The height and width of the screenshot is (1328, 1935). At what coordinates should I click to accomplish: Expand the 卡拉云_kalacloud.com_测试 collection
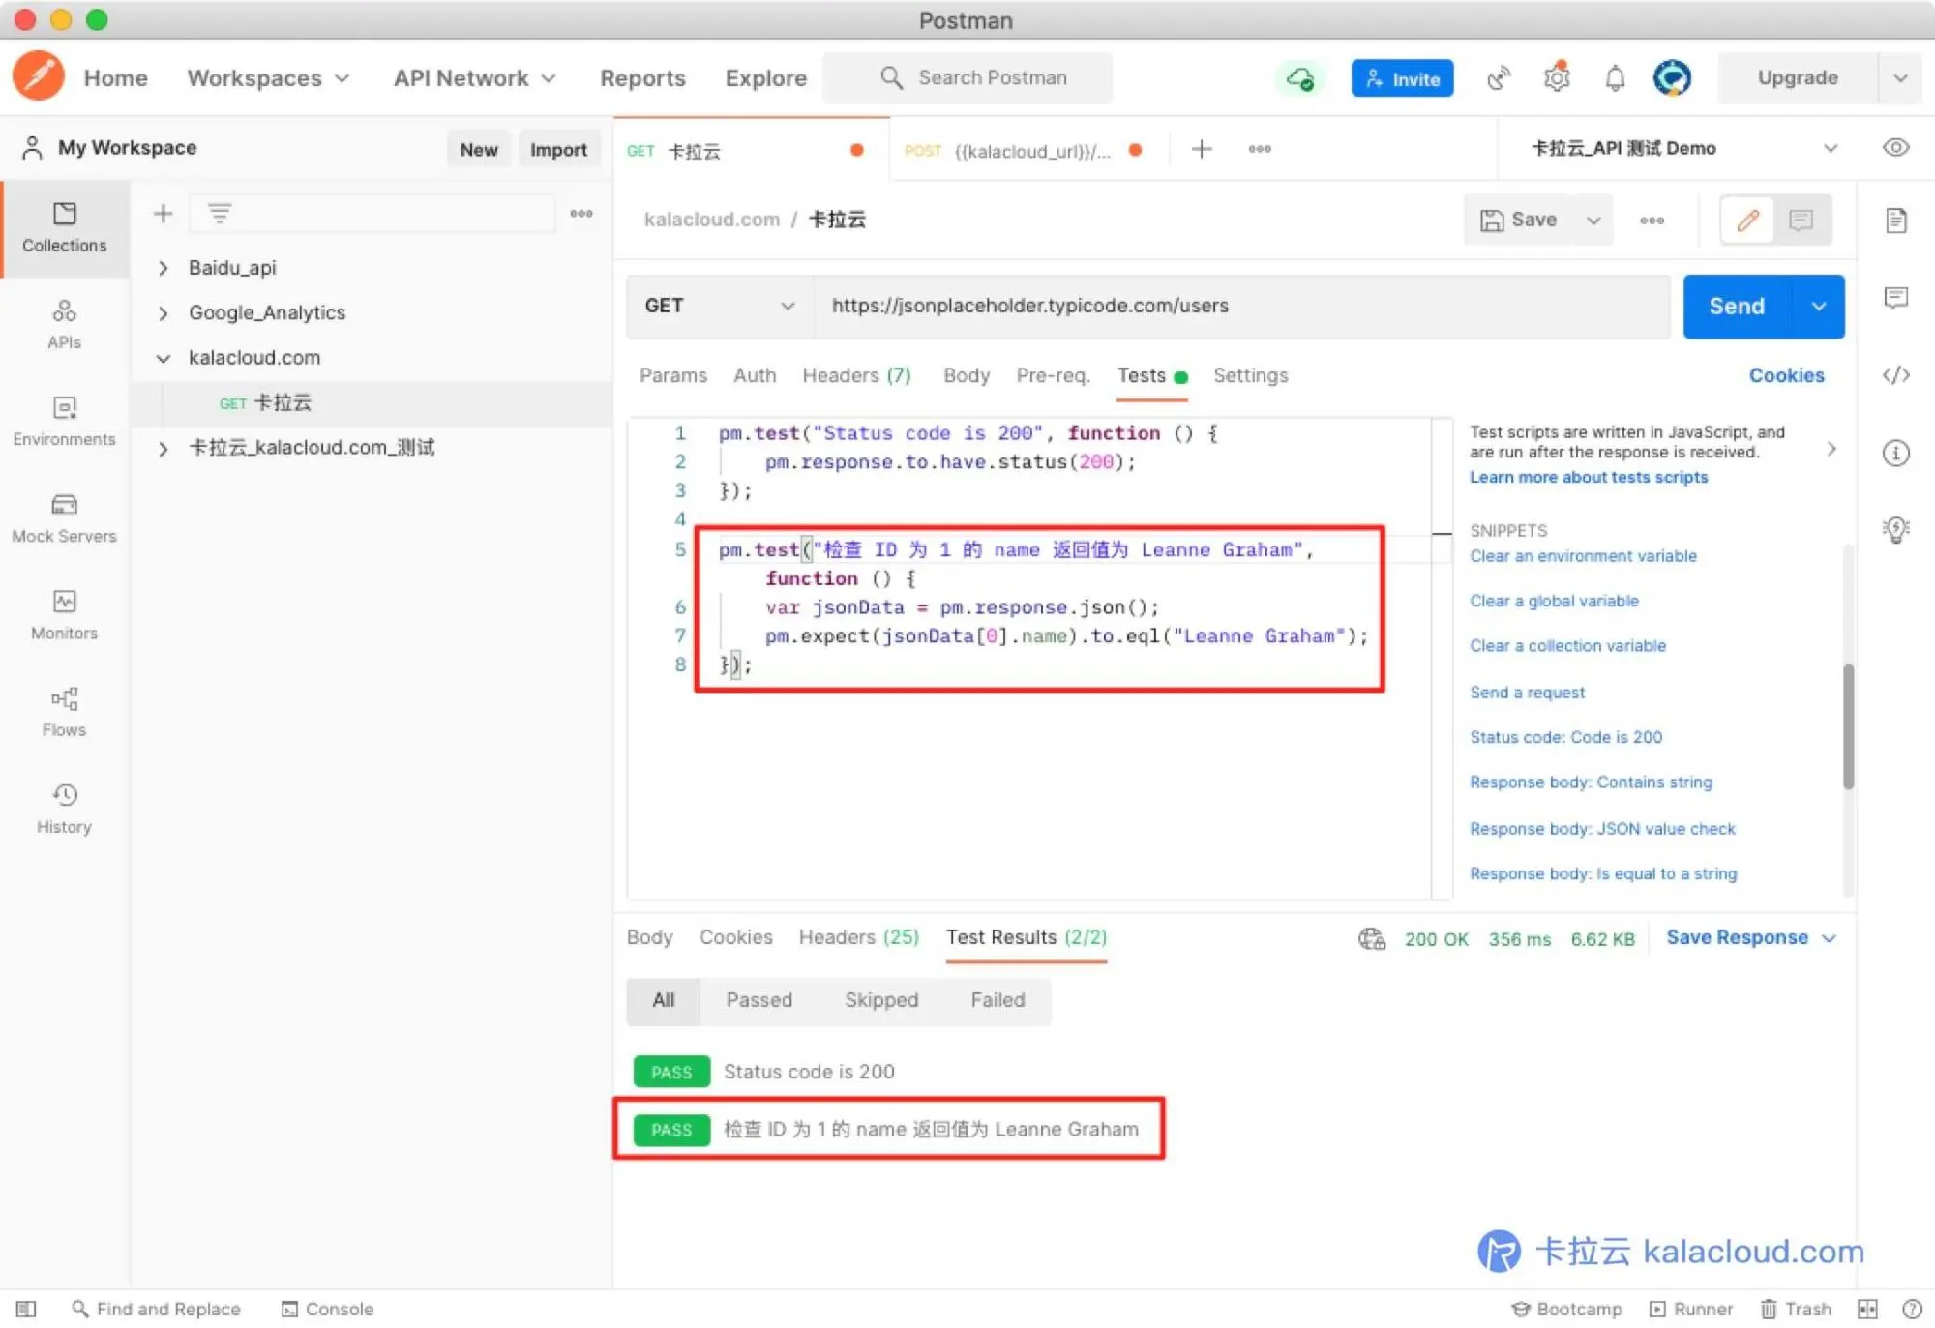163,448
